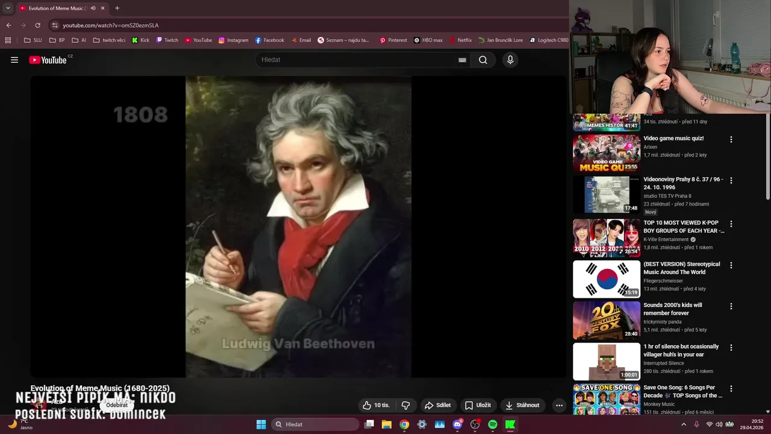
Task: Click the Sdílet share button
Action: coord(437,405)
